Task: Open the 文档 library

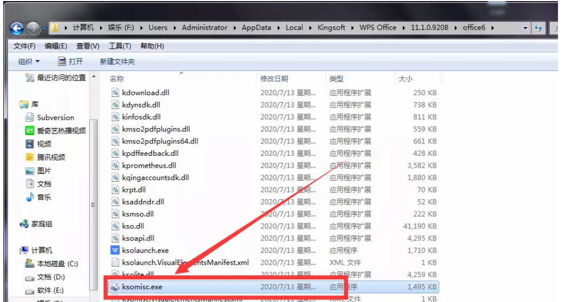Action: coord(38,184)
